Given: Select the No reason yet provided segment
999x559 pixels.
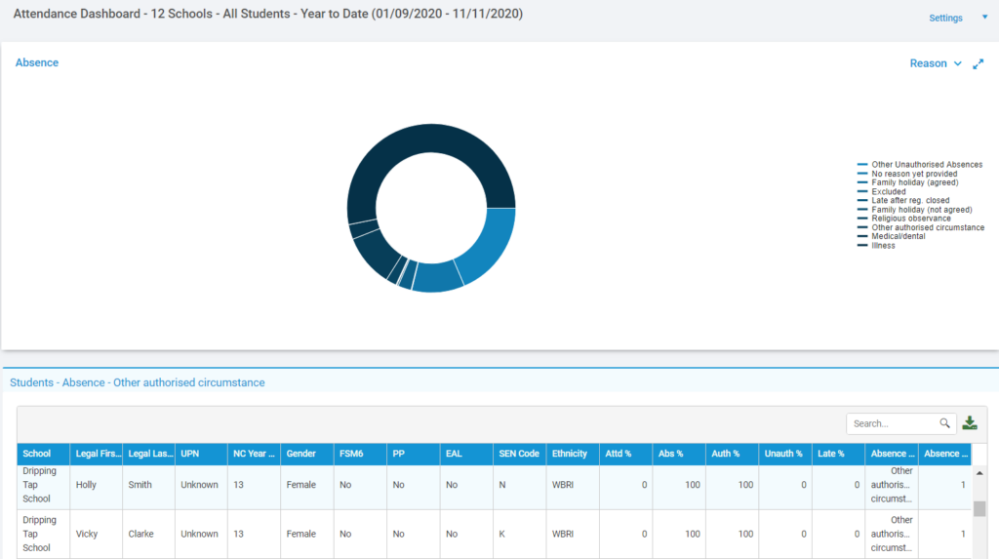Looking at the screenshot, I should pos(436,277).
